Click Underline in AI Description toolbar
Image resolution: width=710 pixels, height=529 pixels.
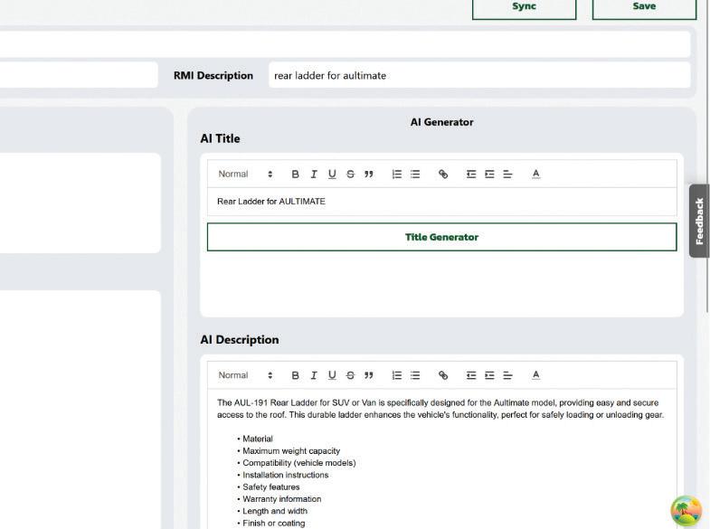(x=332, y=375)
